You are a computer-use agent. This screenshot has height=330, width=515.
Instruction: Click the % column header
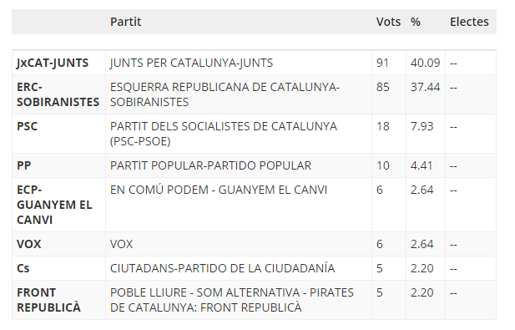(415, 22)
